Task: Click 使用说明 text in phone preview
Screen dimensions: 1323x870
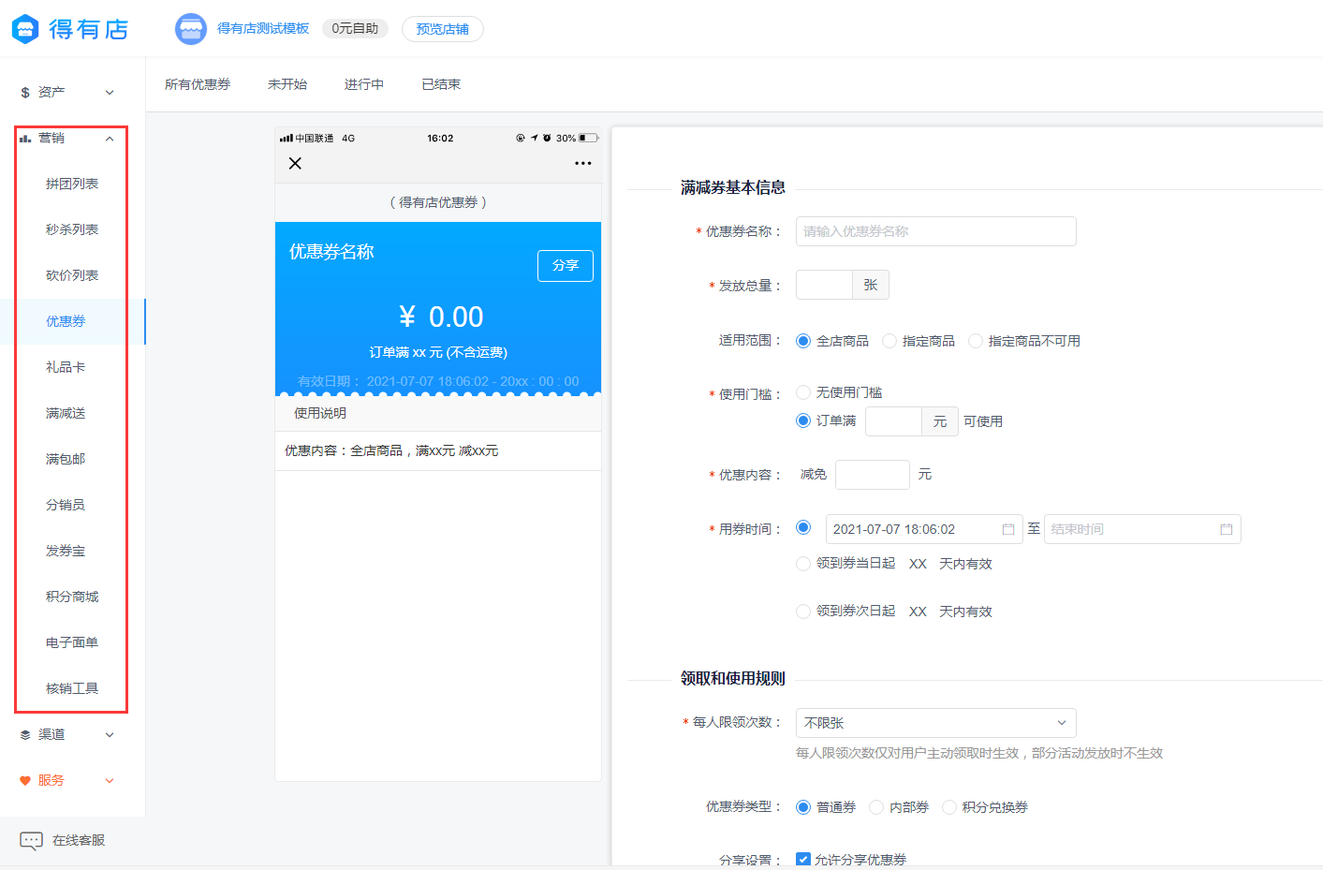Action: pyautogui.click(x=320, y=414)
